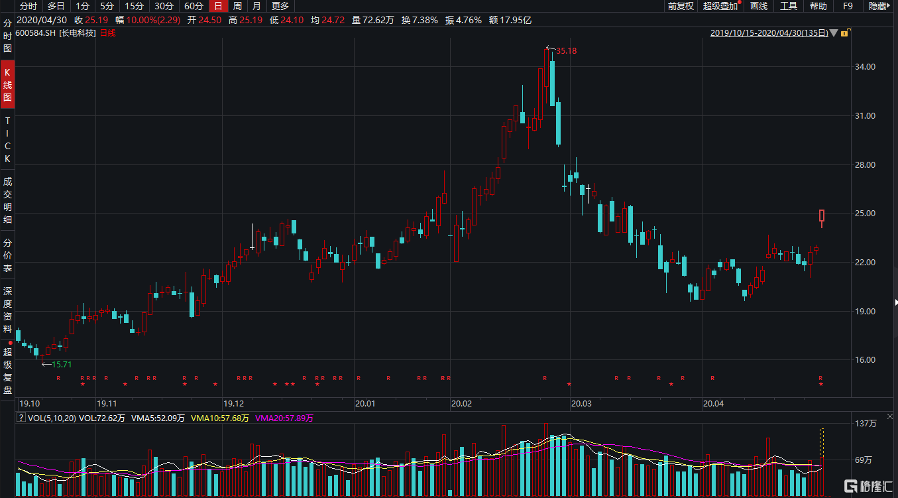Click the star marker above the 20.03 label
This screenshot has height=498, width=898.
[x=569, y=385]
